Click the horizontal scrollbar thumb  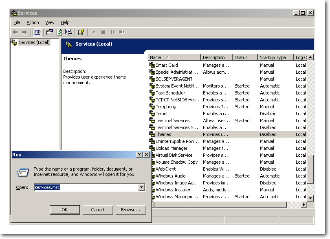coord(220,204)
